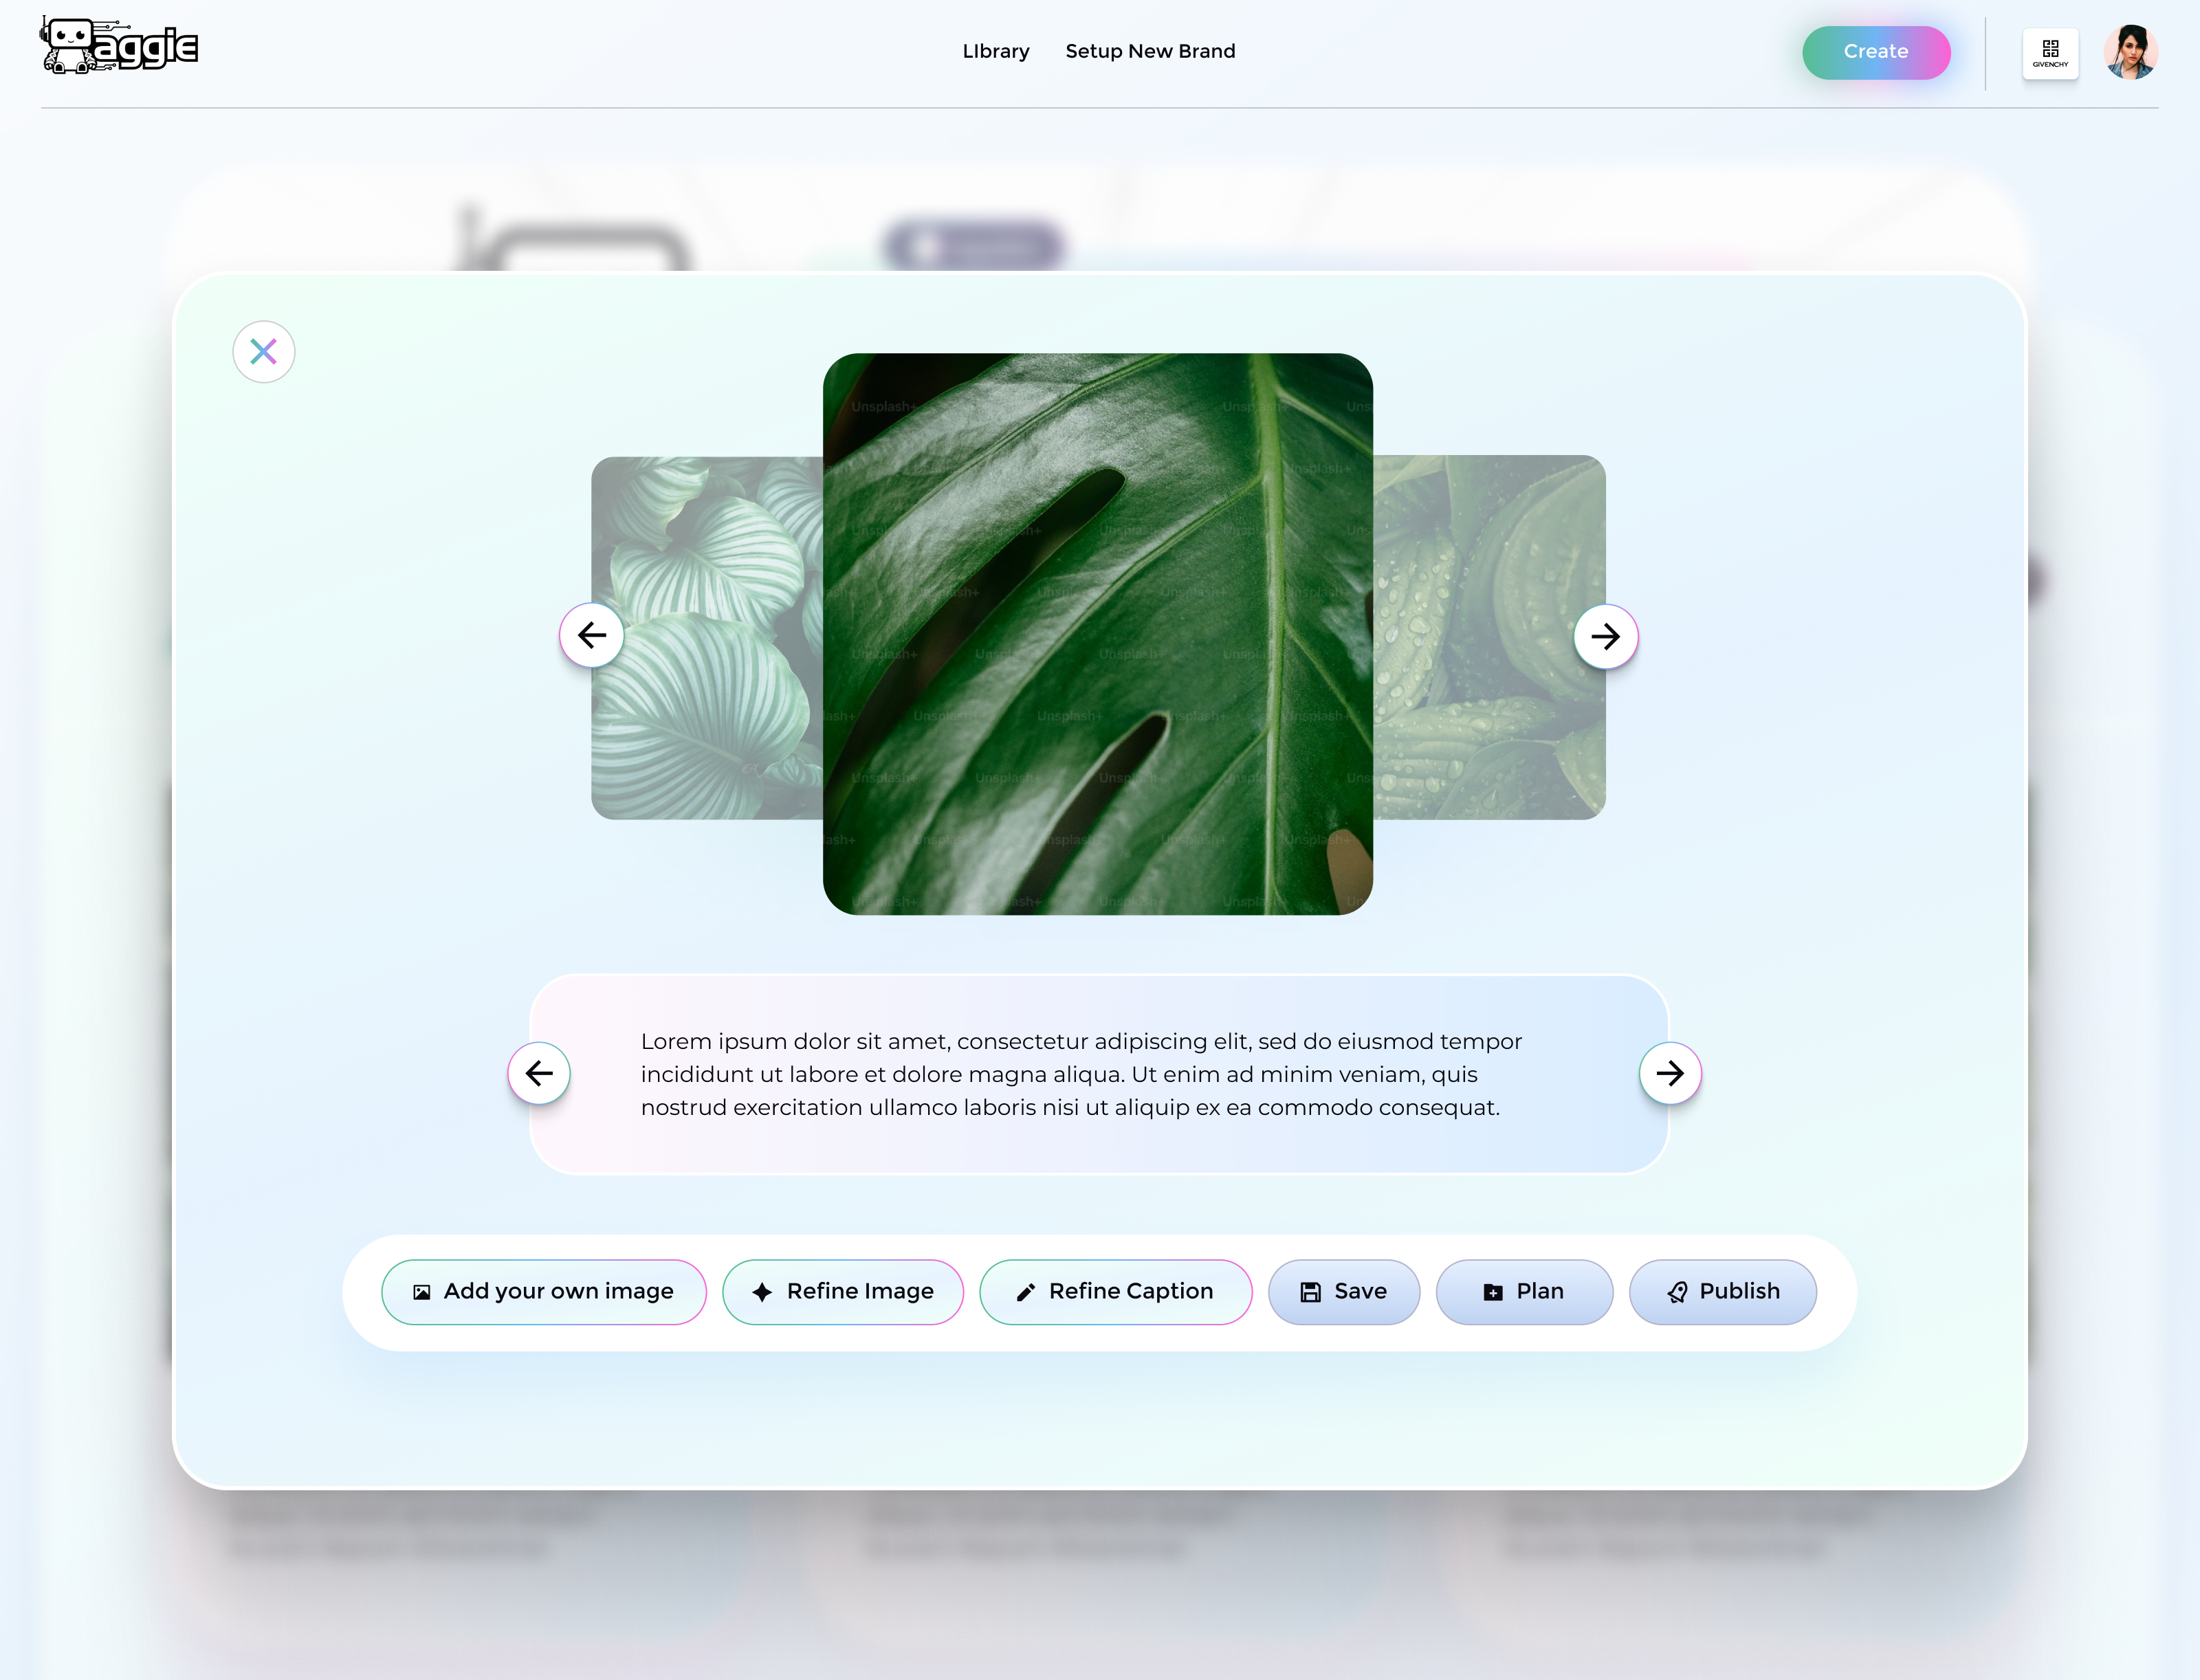2200x1680 pixels.
Task: Close the post preview dialog
Action: (x=263, y=352)
